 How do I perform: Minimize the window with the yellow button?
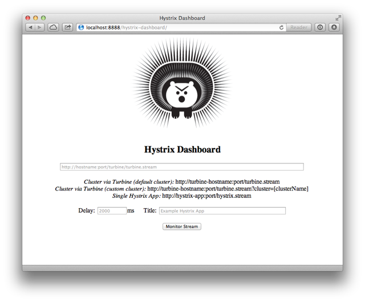[35, 18]
